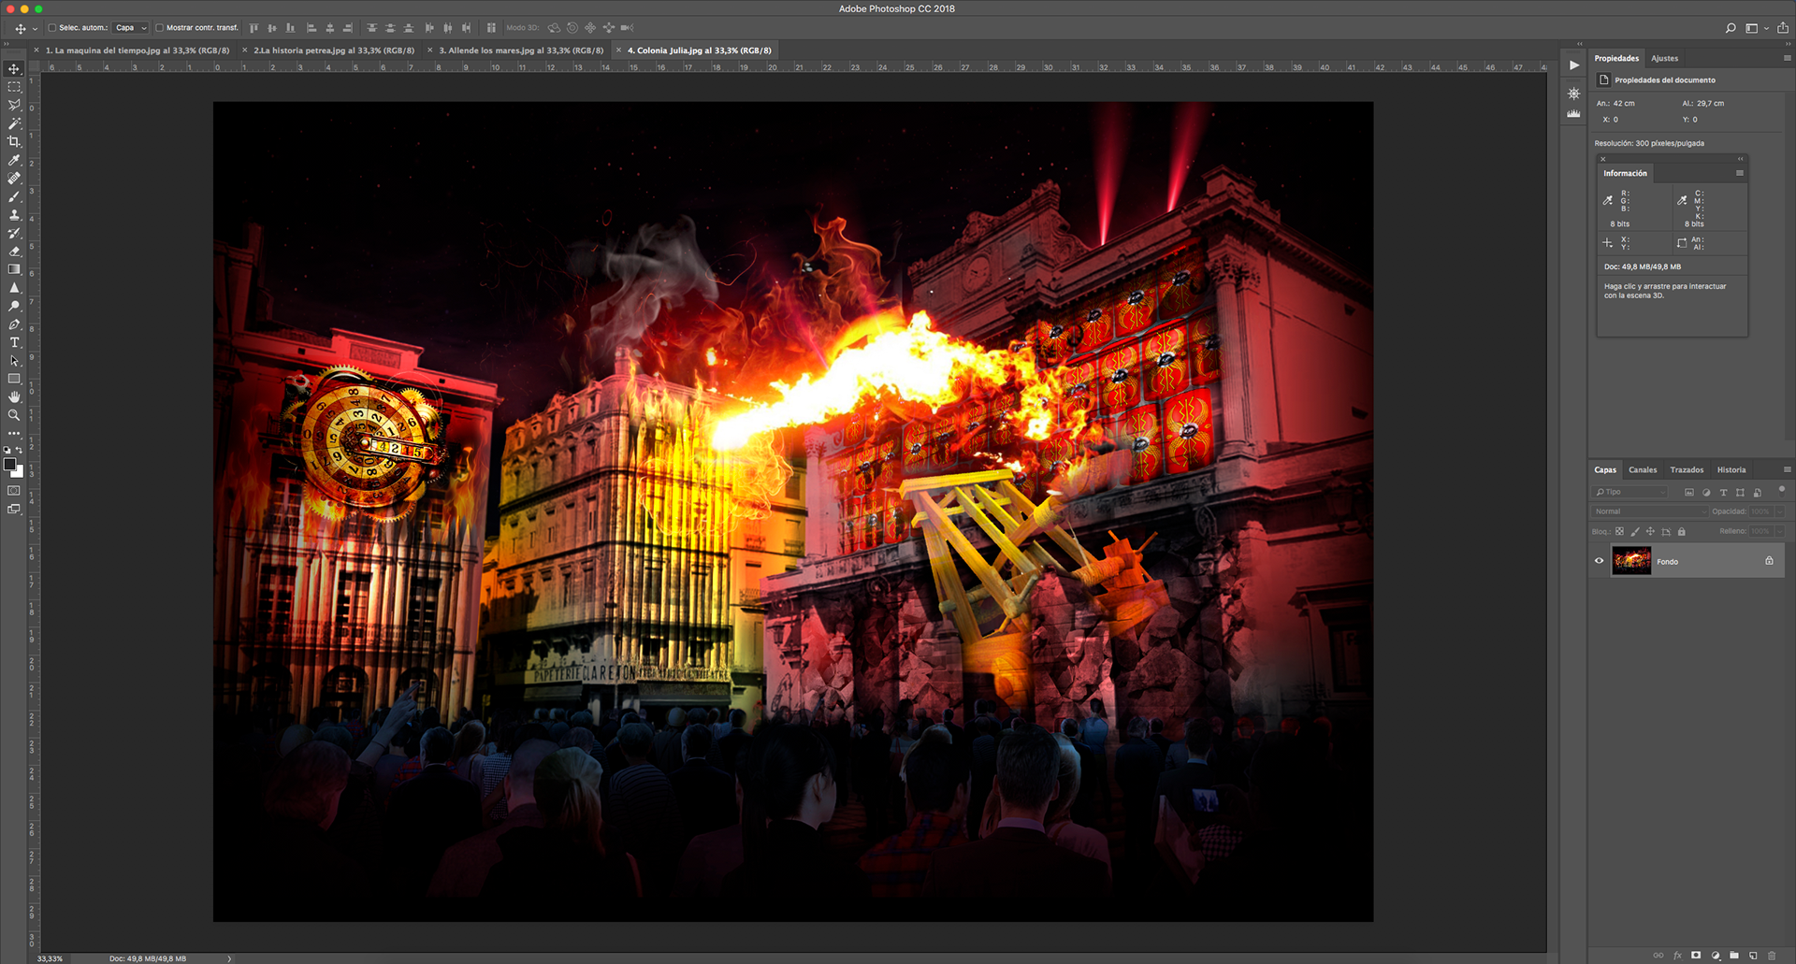Enable Selec. autom. checkbox
Viewport: 1796px width, 964px height.
pyautogui.click(x=52, y=28)
